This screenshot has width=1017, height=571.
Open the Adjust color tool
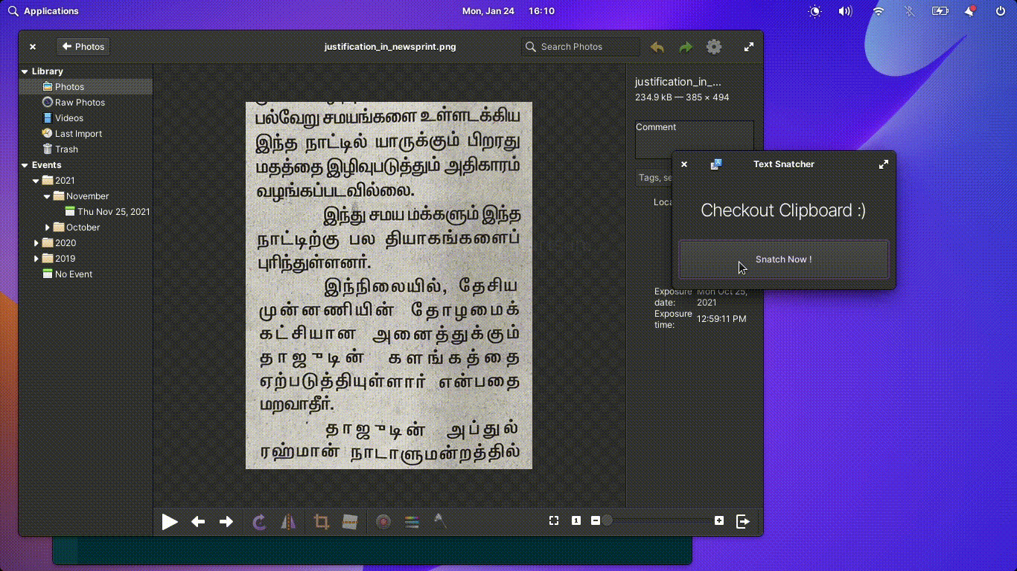412,522
